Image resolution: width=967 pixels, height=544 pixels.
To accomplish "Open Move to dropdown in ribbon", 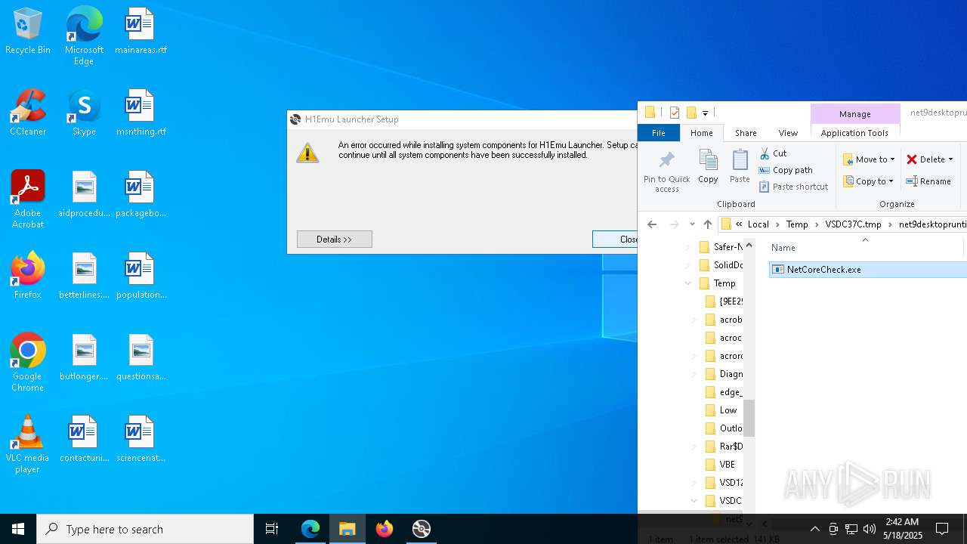I will tap(870, 159).
